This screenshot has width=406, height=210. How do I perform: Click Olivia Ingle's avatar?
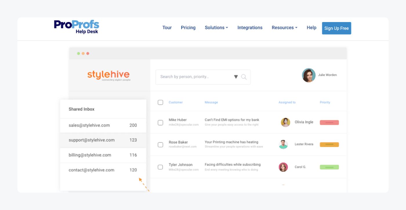(x=286, y=122)
